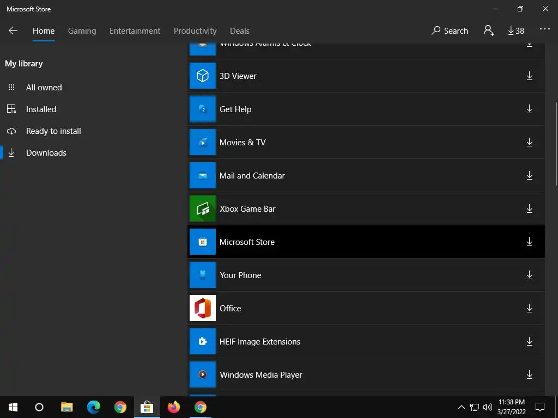The image size is (558, 418).
Task: Switch to the Gaming tab
Action: coord(82,31)
